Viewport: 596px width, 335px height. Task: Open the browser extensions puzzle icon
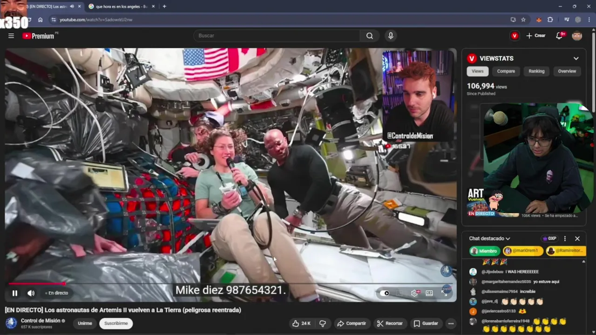point(550,20)
